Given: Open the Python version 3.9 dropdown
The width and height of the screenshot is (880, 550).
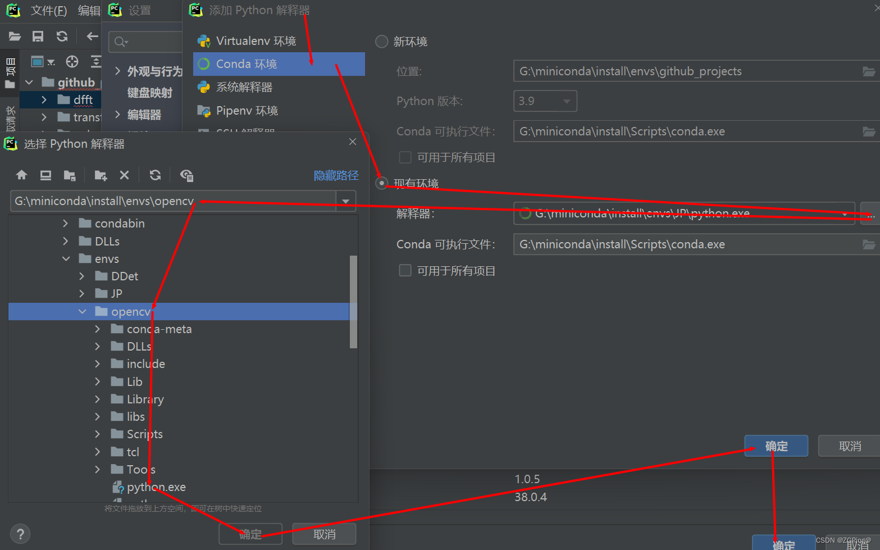Looking at the screenshot, I should click(x=545, y=101).
